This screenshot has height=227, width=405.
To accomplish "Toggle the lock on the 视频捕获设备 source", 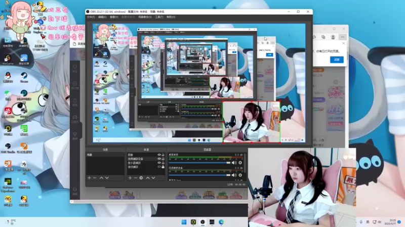I will pyautogui.click(x=163, y=159).
